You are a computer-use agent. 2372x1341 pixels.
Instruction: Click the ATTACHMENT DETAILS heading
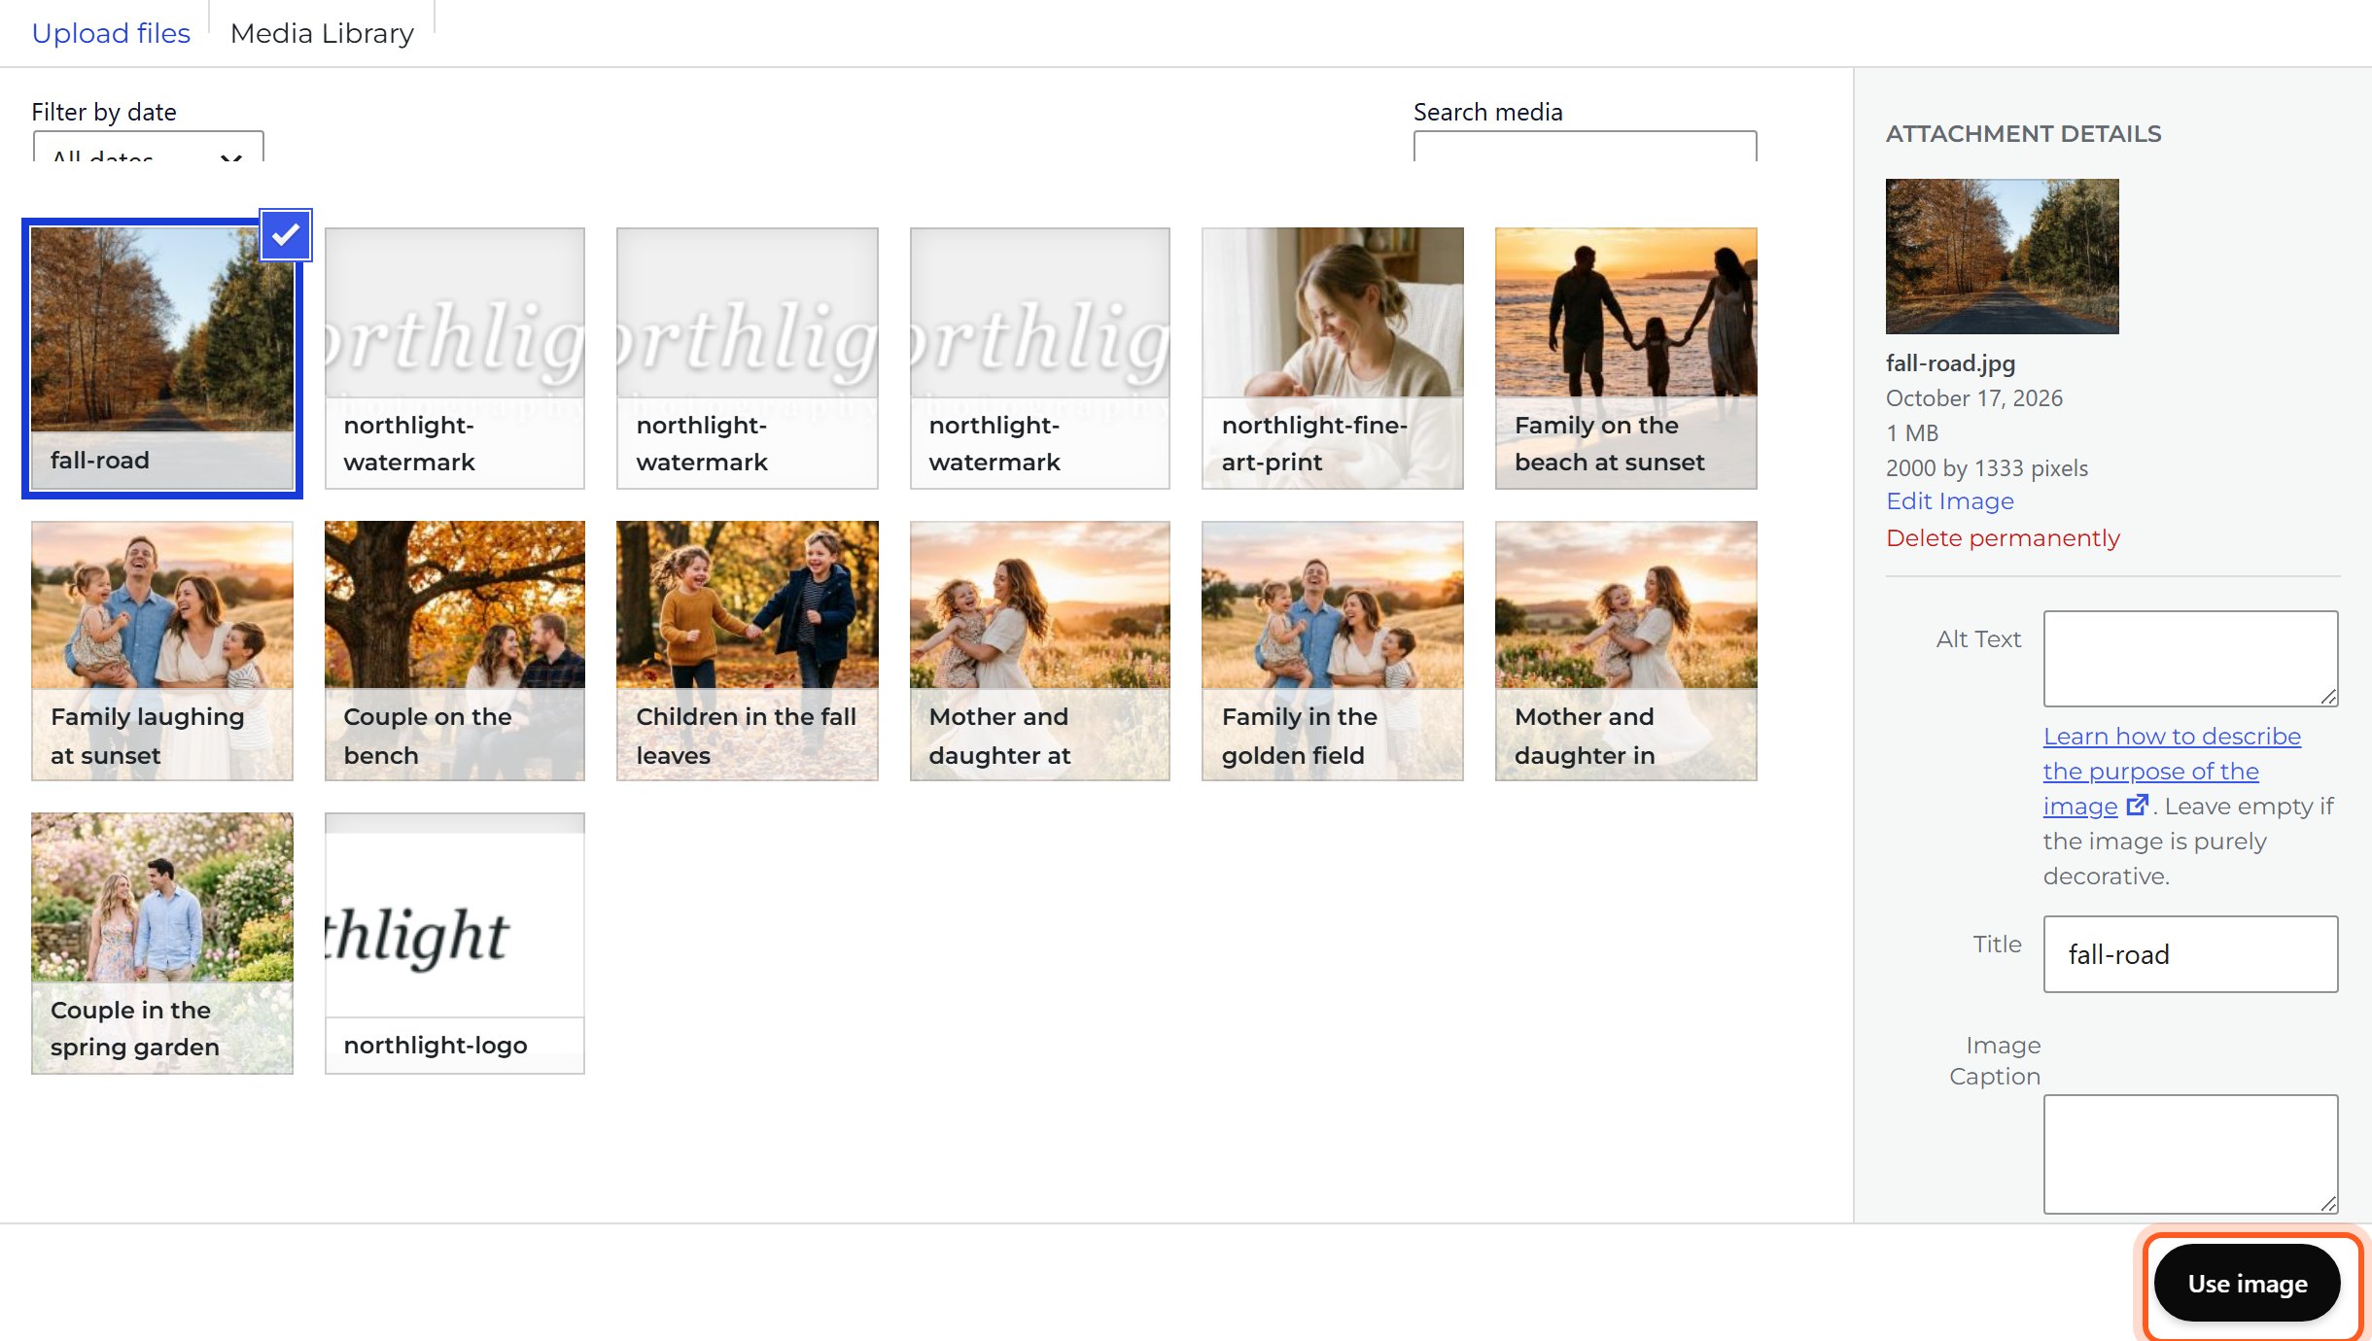2023,134
